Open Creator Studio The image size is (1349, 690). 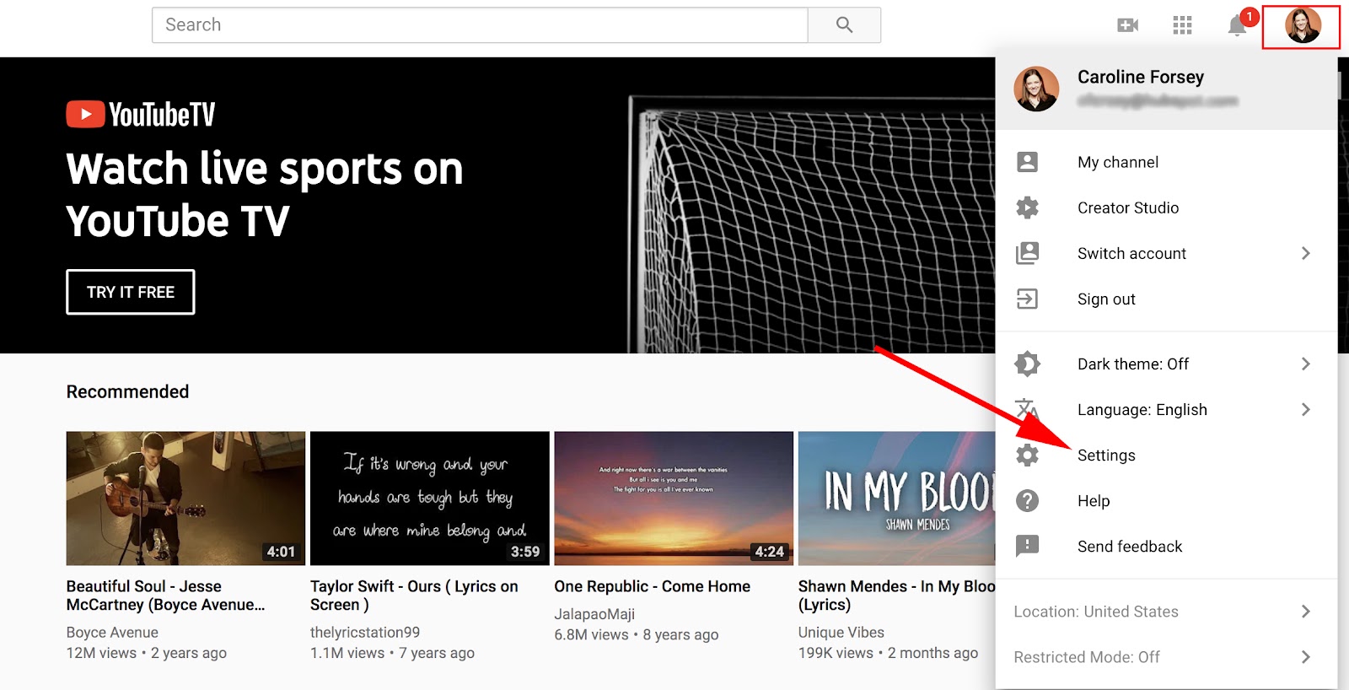[1166, 208]
